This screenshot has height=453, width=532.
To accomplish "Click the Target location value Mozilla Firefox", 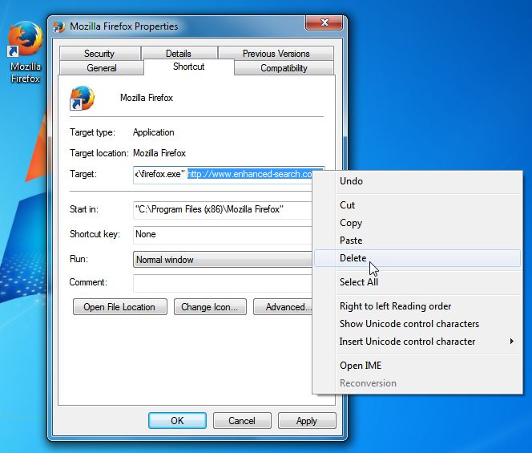I will 159,153.
